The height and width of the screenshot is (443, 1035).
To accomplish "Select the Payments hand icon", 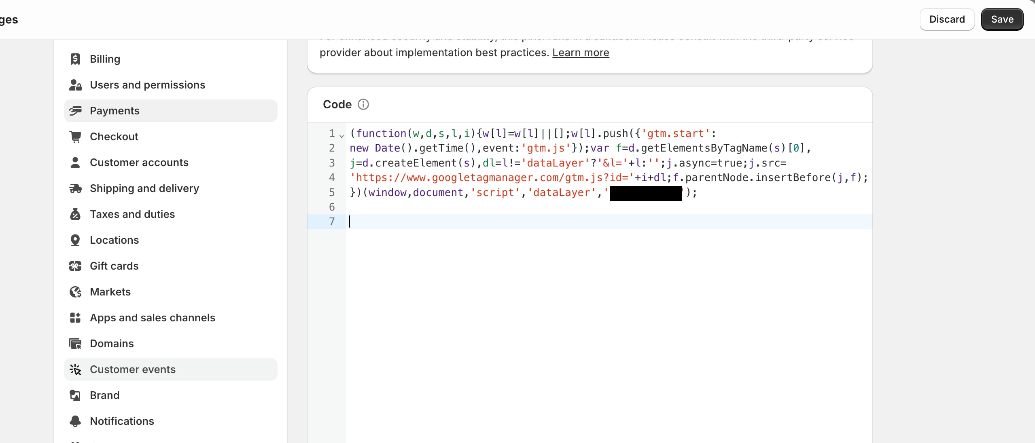I will (75, 111).
